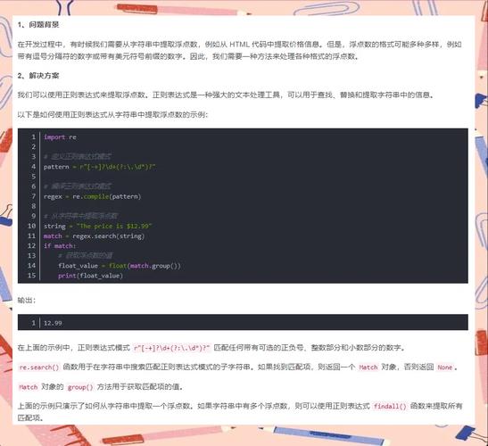488x446 pixels.
Task: Click code line 'string = "The price is $12.99"'
Action: (98, 227)
